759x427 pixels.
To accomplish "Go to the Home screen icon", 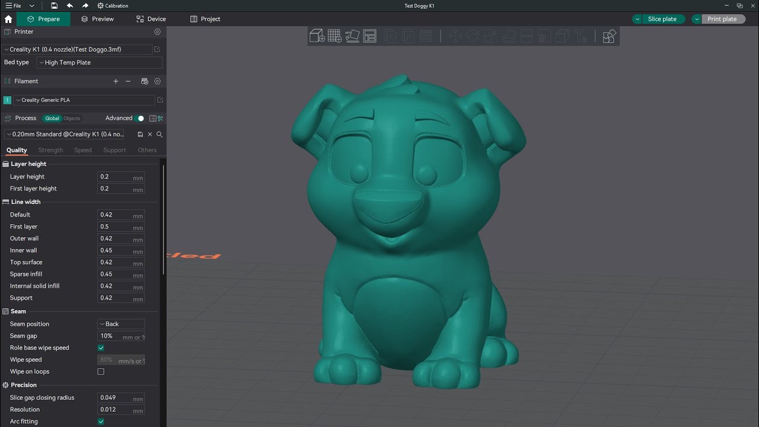I will click(8, 19).
